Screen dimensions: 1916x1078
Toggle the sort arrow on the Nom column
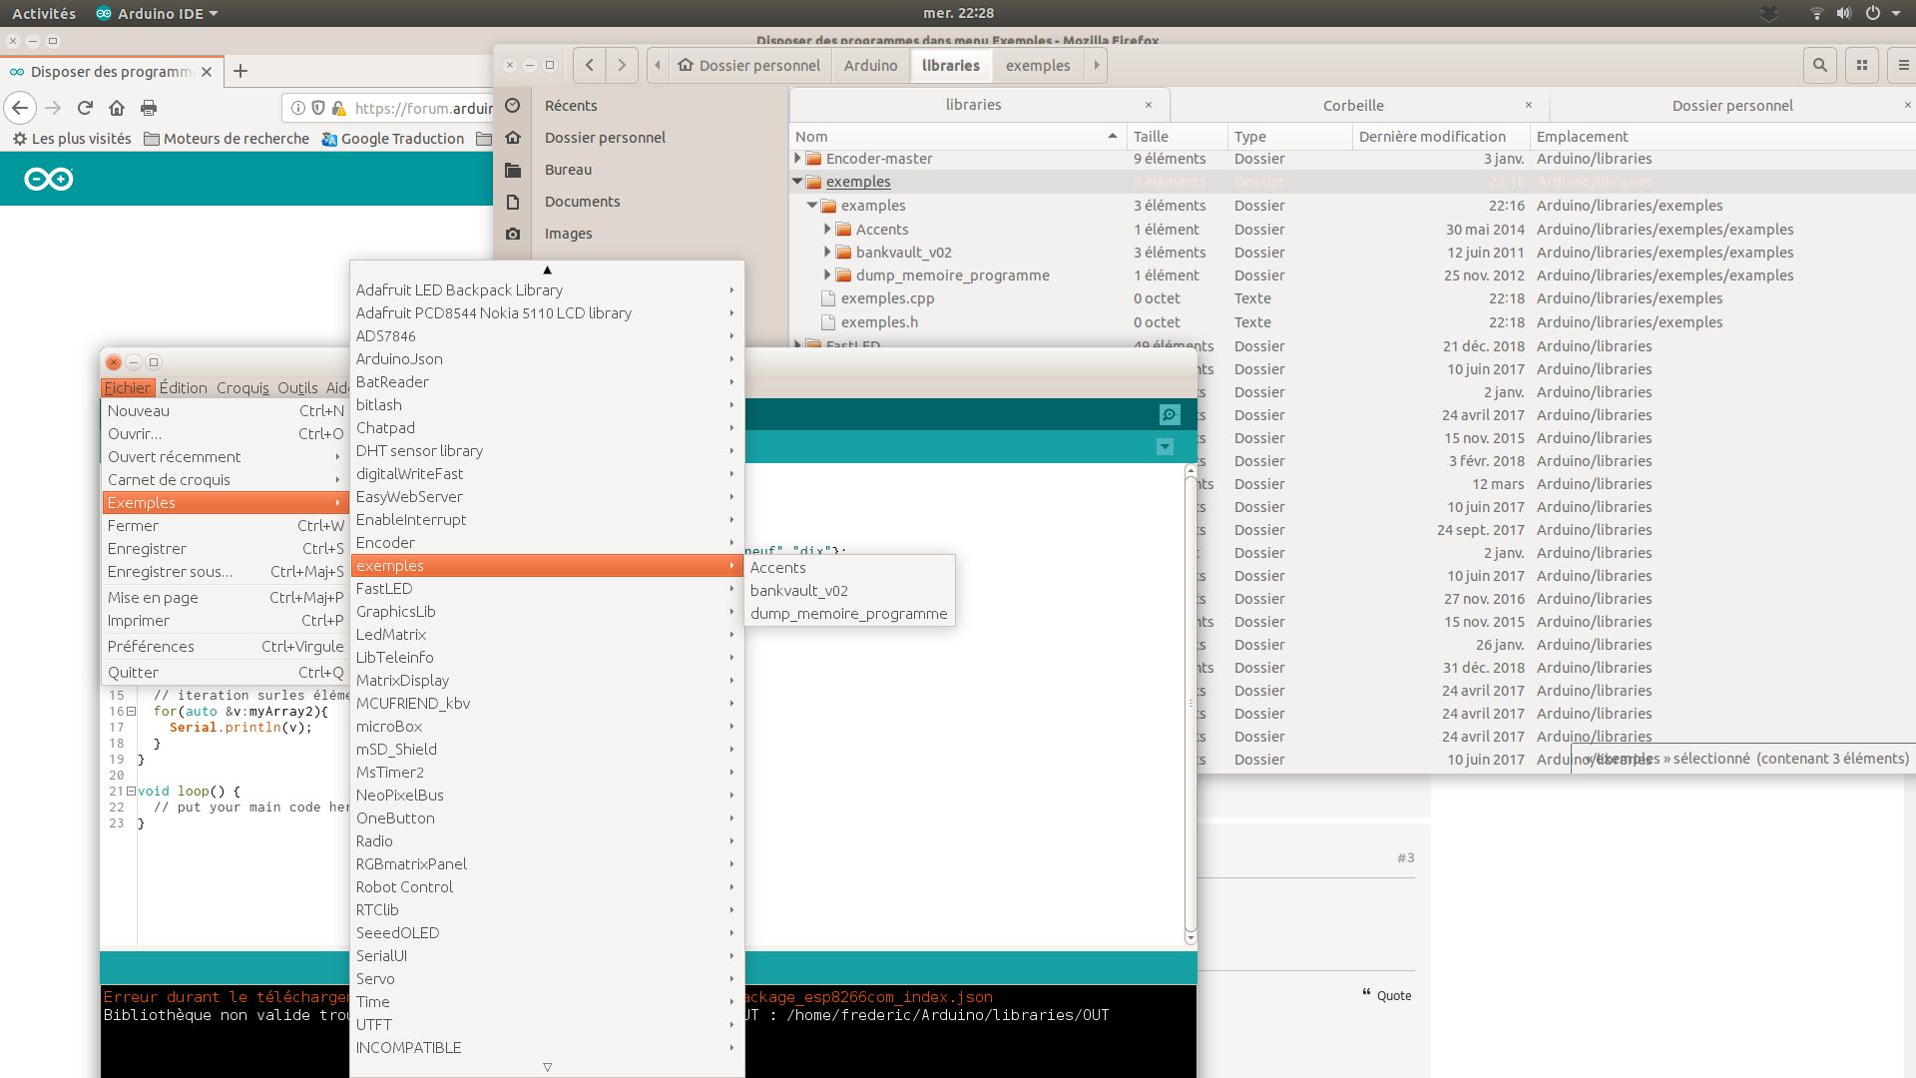pyautogui.click(x=1112, y=136)
